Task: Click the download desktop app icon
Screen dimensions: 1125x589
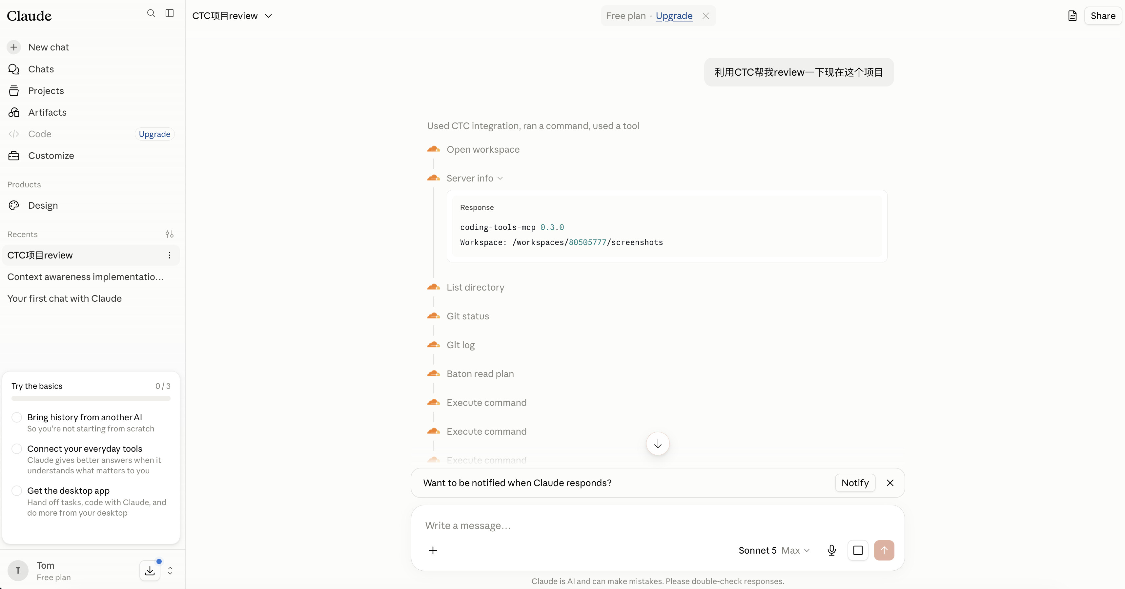Action: tap(150, 571)
